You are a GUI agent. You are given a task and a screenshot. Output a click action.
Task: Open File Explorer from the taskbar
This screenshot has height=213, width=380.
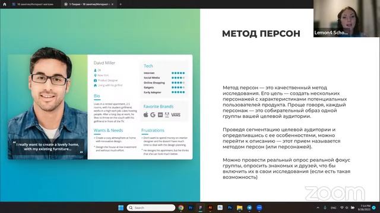[239, 208]
